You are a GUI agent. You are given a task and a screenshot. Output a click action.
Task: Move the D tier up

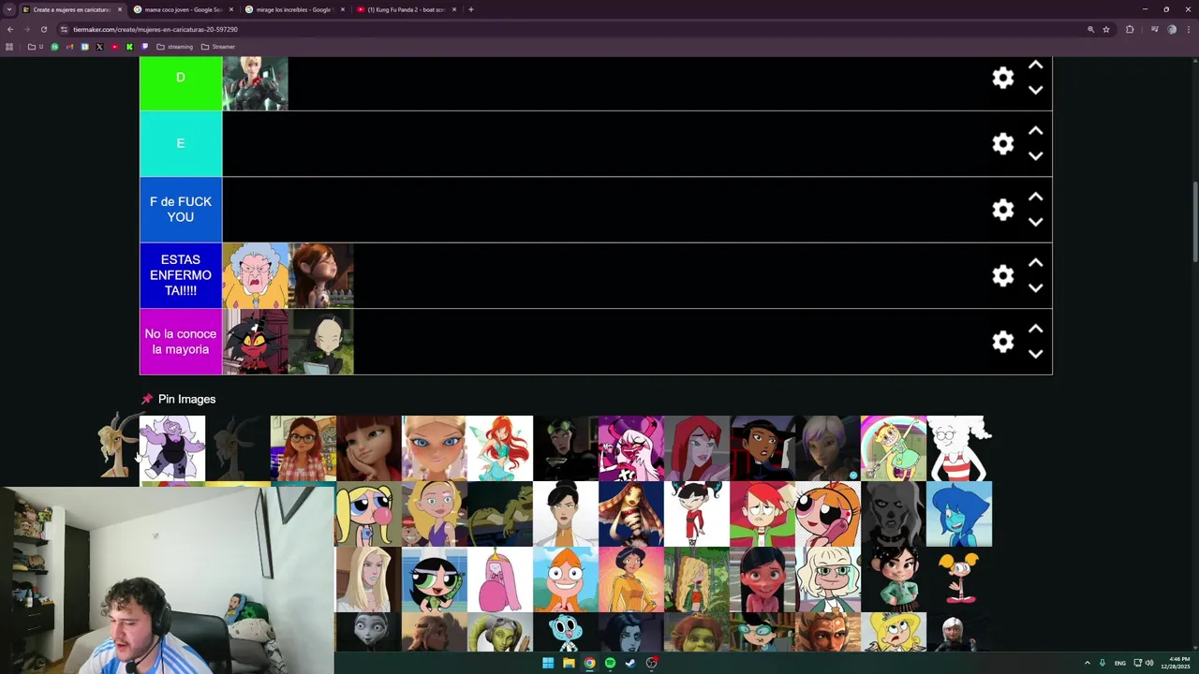(1035, 66)
